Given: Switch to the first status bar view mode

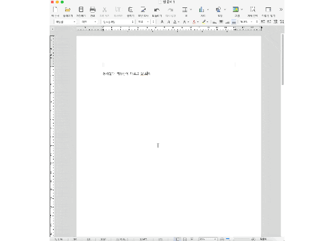Looking at the screenshot, I should click(x=177, y=239).
